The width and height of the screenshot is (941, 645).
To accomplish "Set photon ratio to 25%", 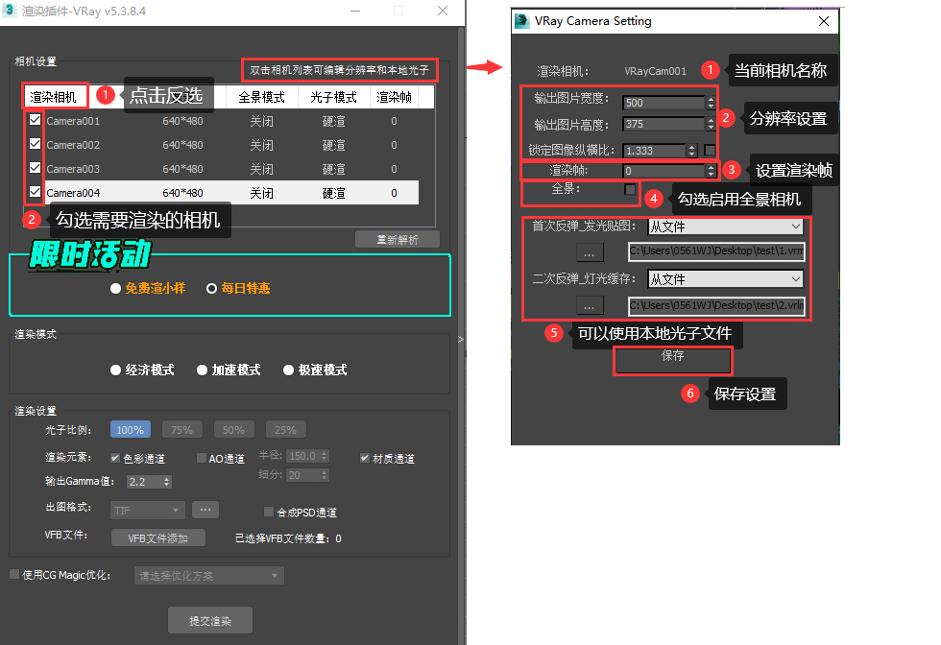I will pyautogui.click(x=286, y=430).
